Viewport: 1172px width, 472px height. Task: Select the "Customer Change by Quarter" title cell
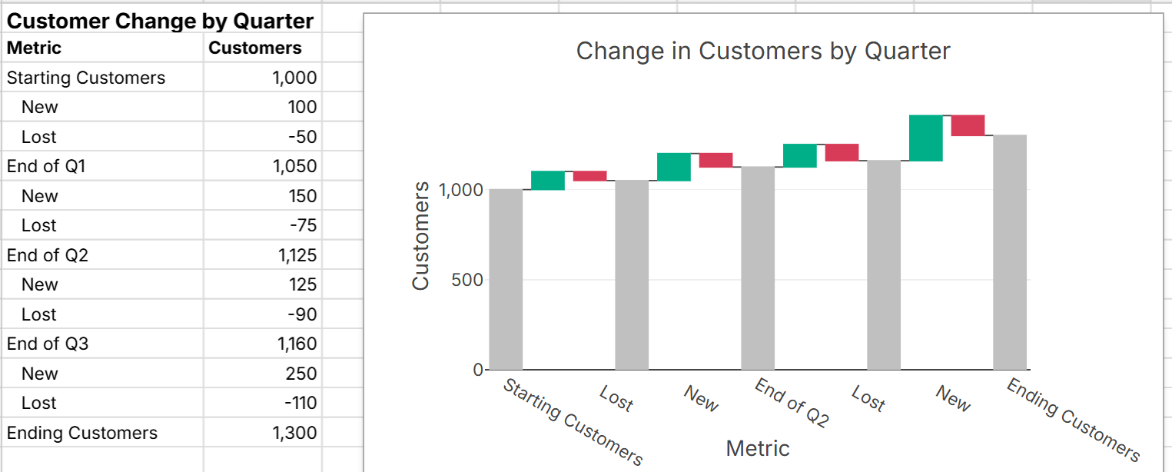coord(160,21)
